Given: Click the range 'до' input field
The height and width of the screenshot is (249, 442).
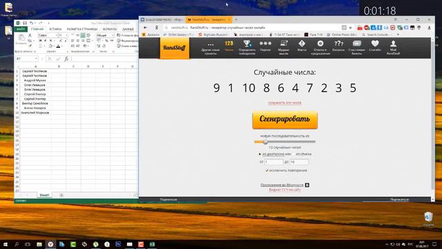Looking at the screenshot, I should (x=299, y=162).
